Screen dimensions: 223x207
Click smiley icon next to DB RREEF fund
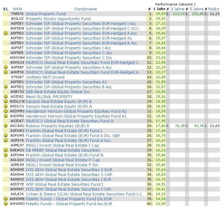tap(6, 150)
